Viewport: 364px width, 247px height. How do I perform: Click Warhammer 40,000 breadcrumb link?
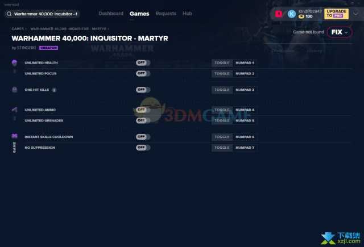pyautogui.click(x=68, y=29)
